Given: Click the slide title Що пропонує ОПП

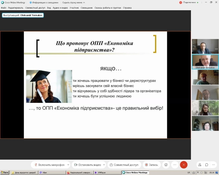Looking at the screenshot, I should pos(94,46).
